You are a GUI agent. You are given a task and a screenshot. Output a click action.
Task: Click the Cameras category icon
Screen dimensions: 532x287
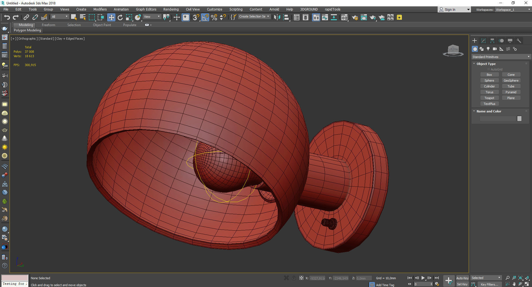495,49
